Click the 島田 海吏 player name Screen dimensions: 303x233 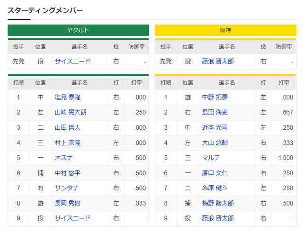[214, 112]
